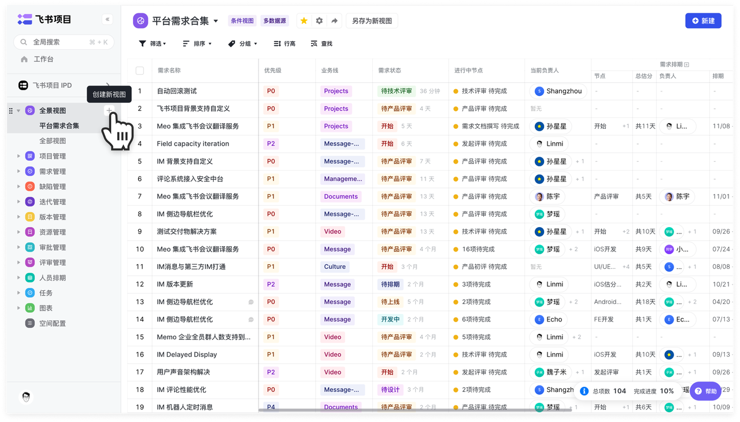Select 平台需求合集 view in the sidebar
This screenshot has height=422, width=740.
click(x=59, y=125)
